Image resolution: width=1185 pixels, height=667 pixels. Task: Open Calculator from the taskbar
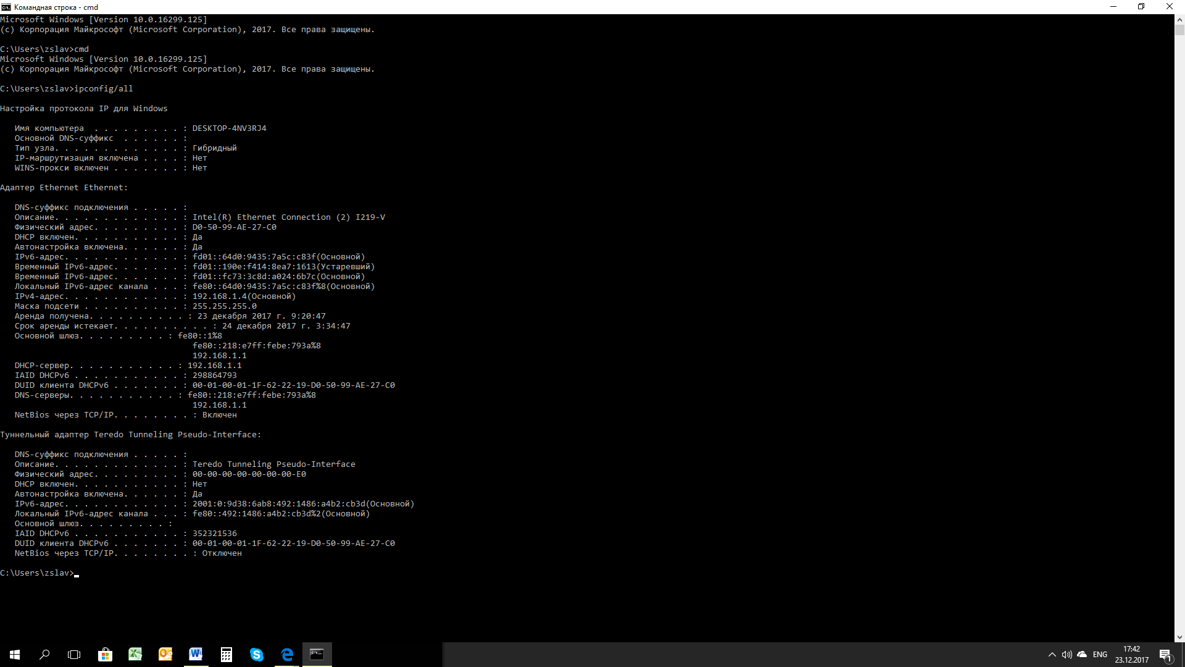[x=226, y=655]
